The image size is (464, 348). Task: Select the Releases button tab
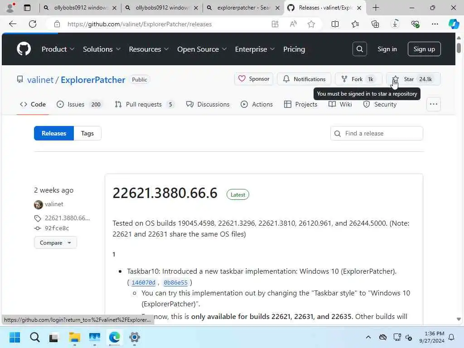(x=54, y=133)
